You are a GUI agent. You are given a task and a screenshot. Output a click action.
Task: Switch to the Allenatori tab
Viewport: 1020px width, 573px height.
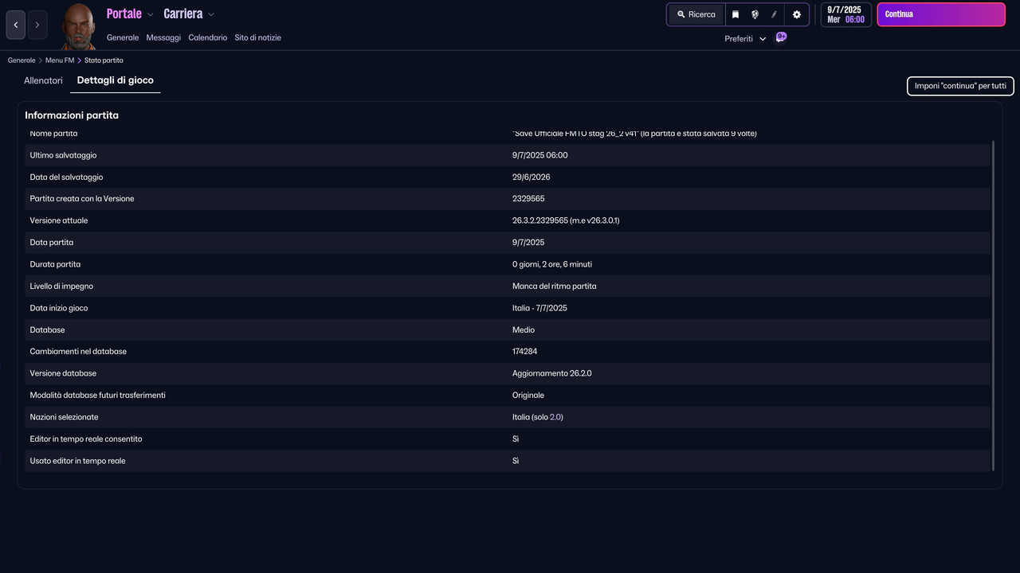43,80
